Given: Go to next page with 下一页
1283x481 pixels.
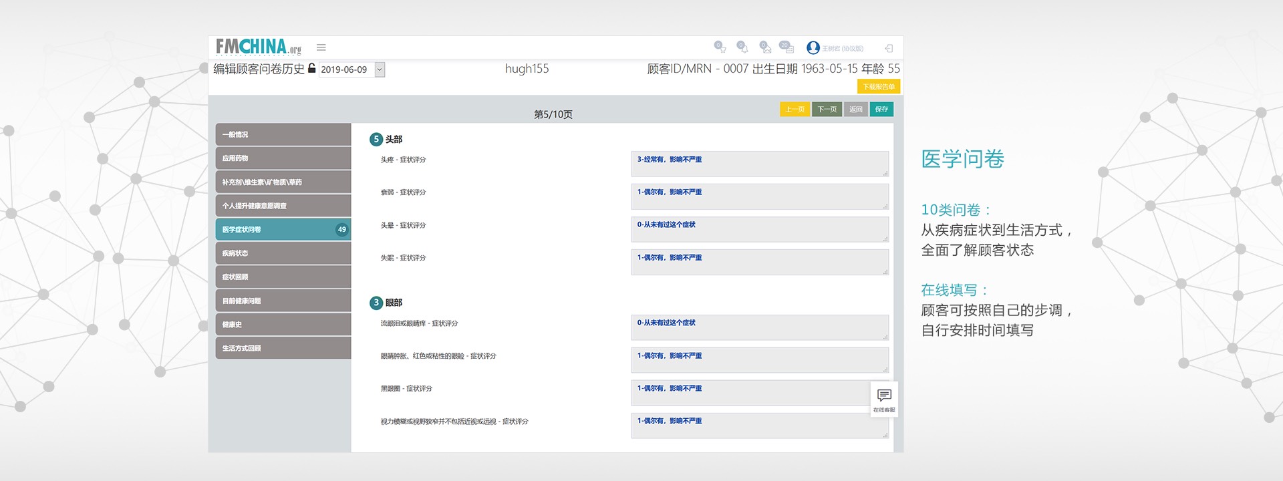Looking at the screenshot, I should 827,110.
